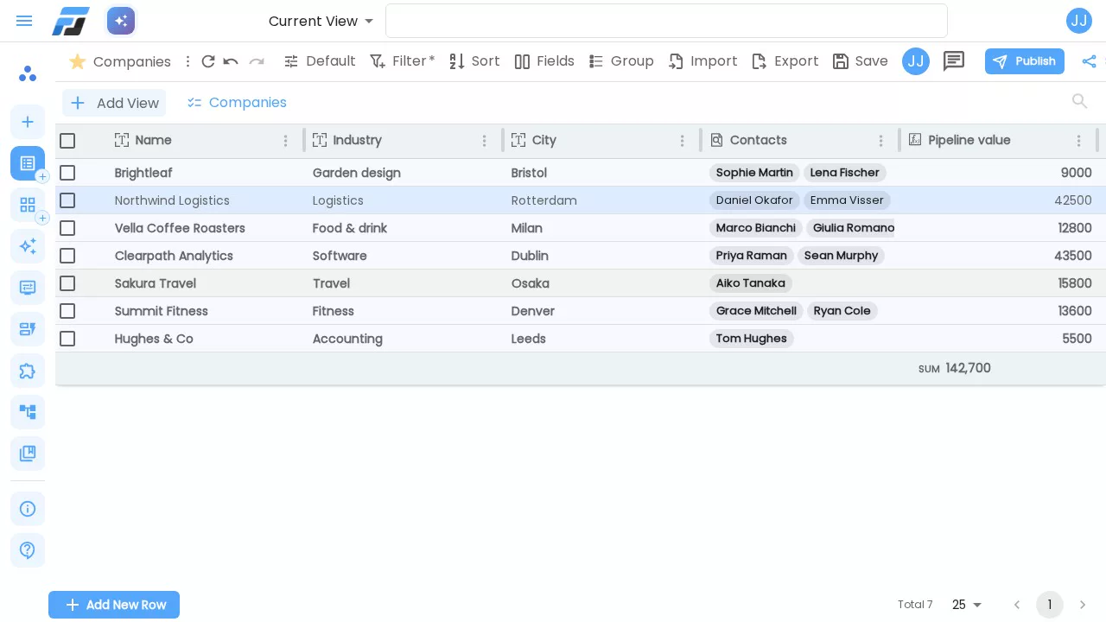Click the star icon beside Companies

click(77, 61)
